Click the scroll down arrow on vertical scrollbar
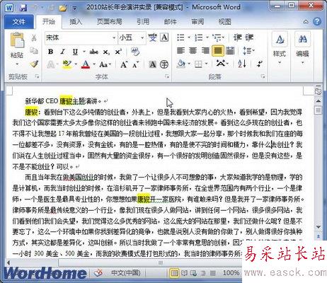This screenshot has width=327, height=283. tap(319, 227)
